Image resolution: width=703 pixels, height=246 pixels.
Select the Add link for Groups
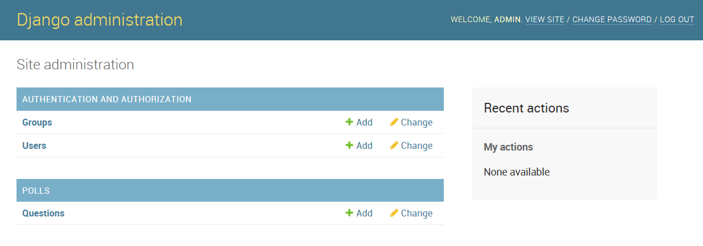tap(364, 122)
